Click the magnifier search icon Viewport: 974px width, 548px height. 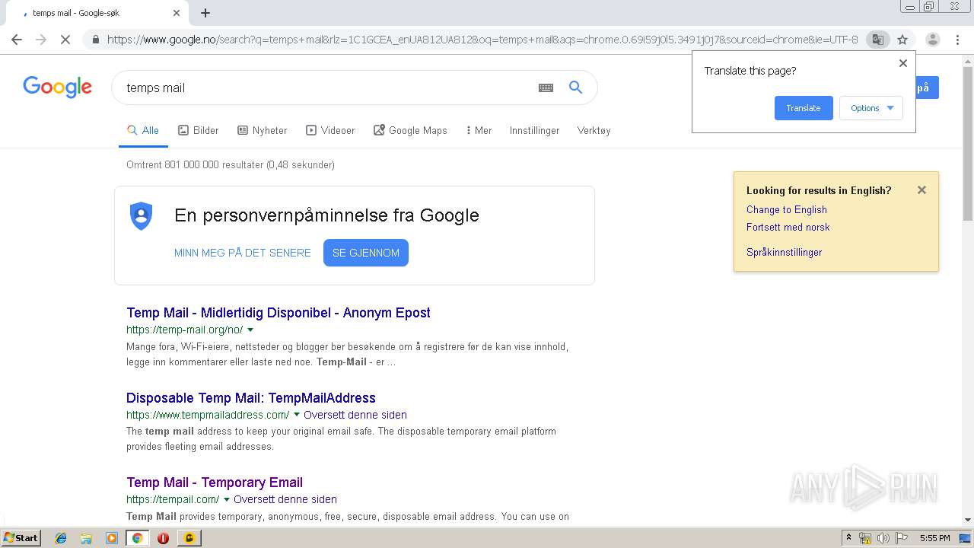click(x=575, y=88)
